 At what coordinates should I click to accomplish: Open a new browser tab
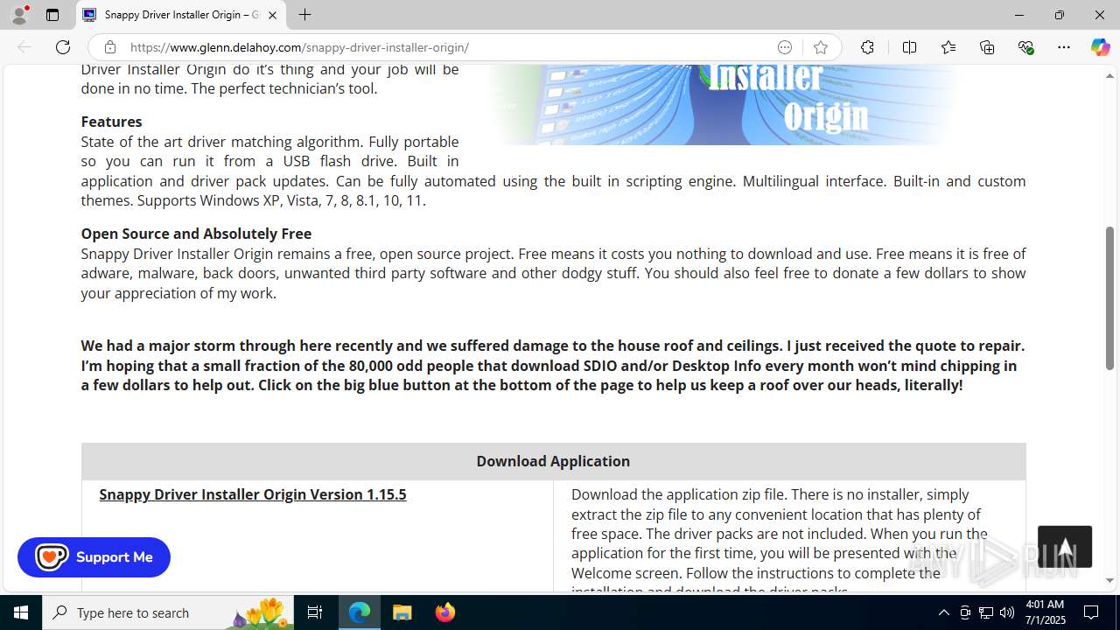tap(304, 15)
